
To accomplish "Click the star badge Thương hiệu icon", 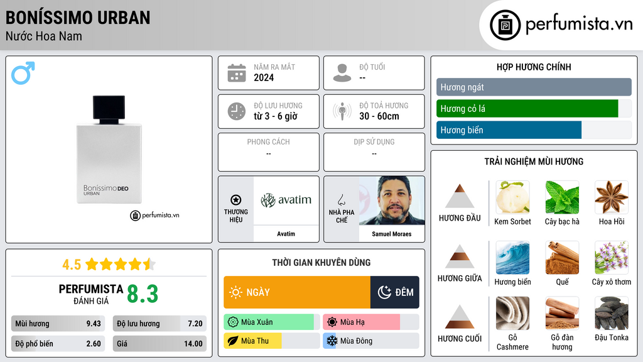I will coord(236,200).
